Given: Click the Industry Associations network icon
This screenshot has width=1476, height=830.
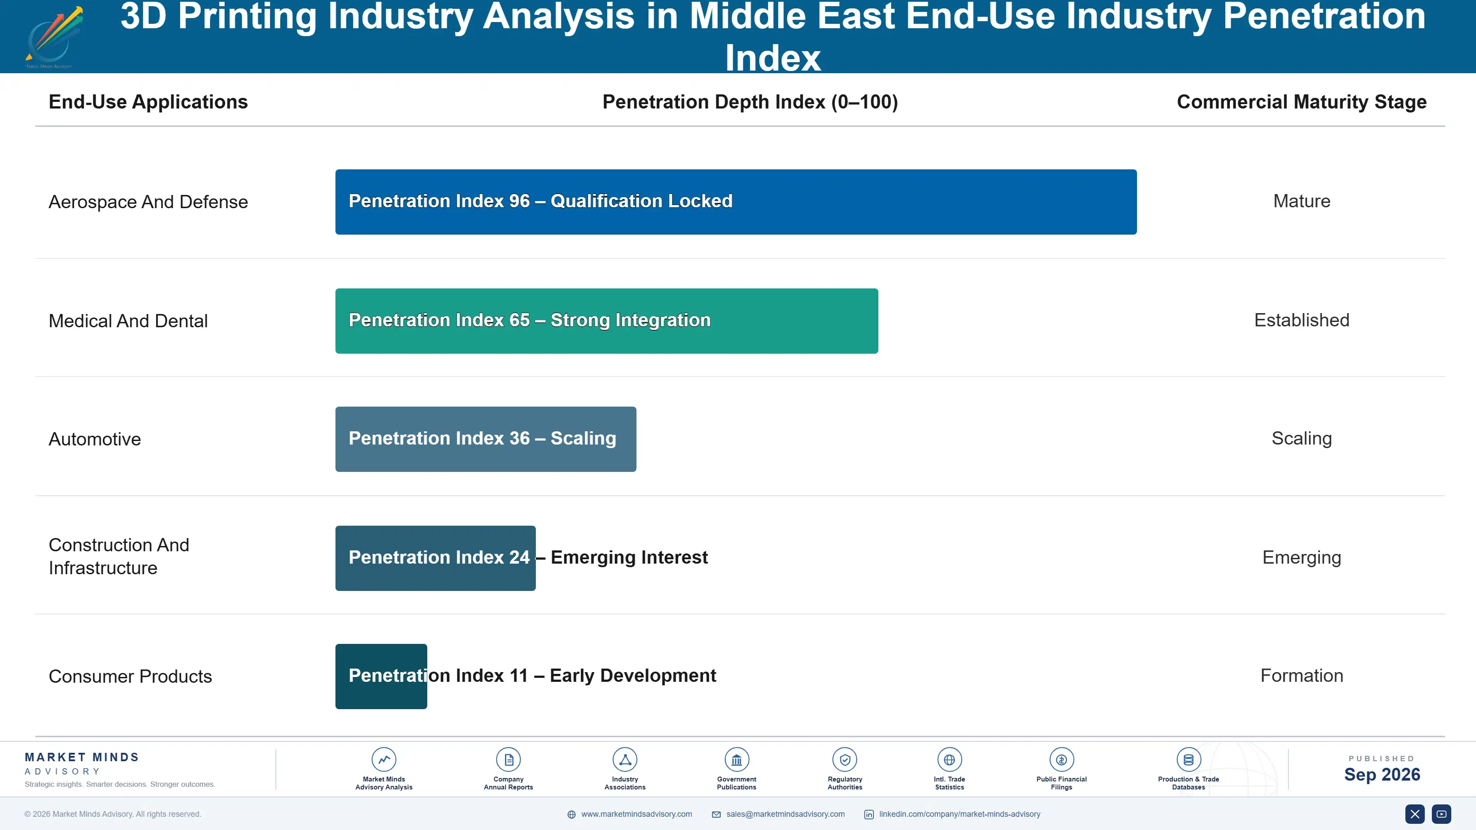Looking at the screenshot, I should coord(625,759).
